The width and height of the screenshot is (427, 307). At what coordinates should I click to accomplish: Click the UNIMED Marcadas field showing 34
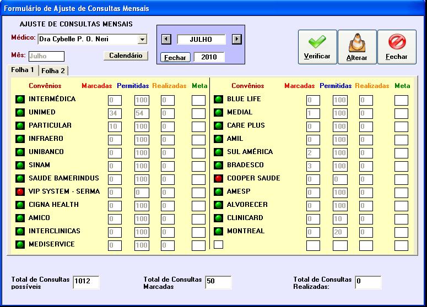click(115, 113)
